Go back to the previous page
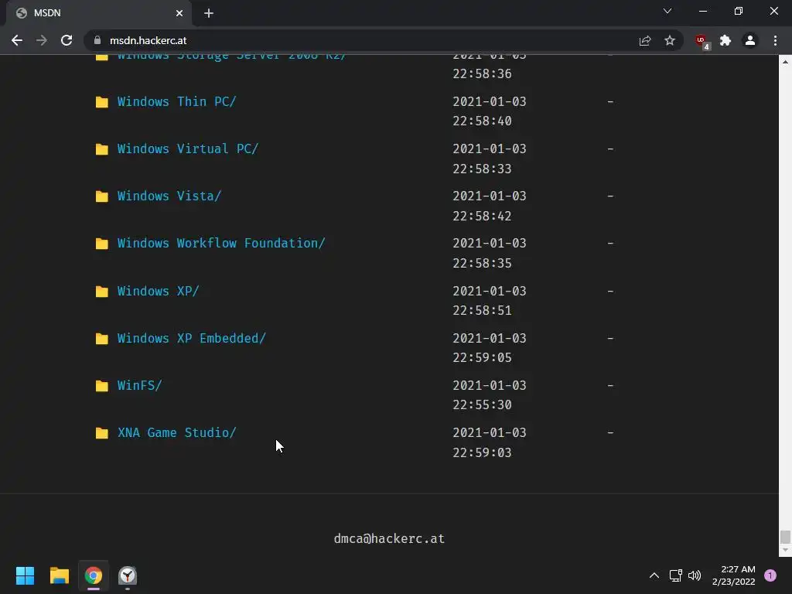 (x=17, y=40)
